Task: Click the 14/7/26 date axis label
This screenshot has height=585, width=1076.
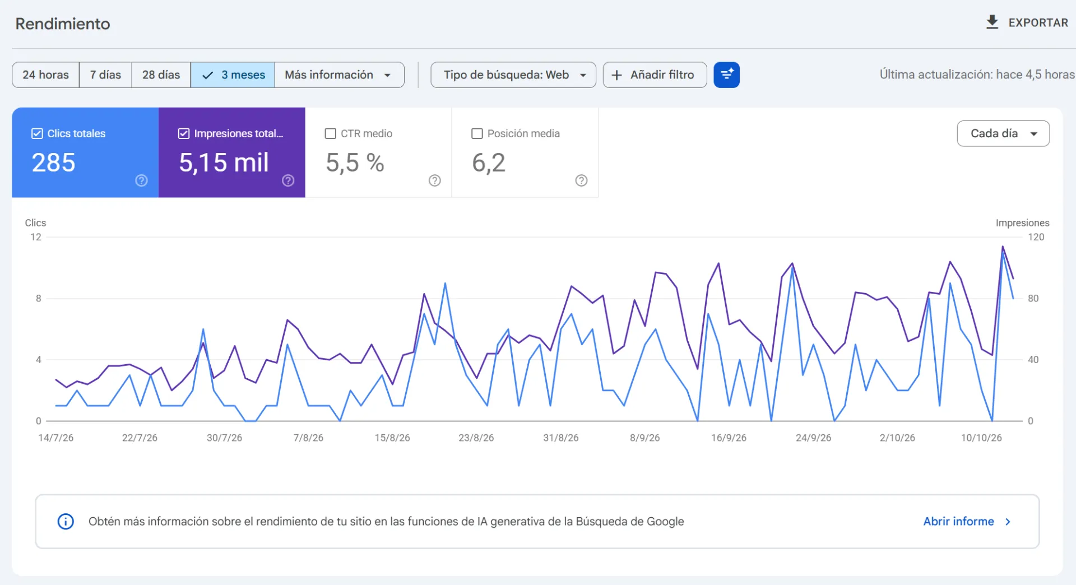Action: (55, 438)
